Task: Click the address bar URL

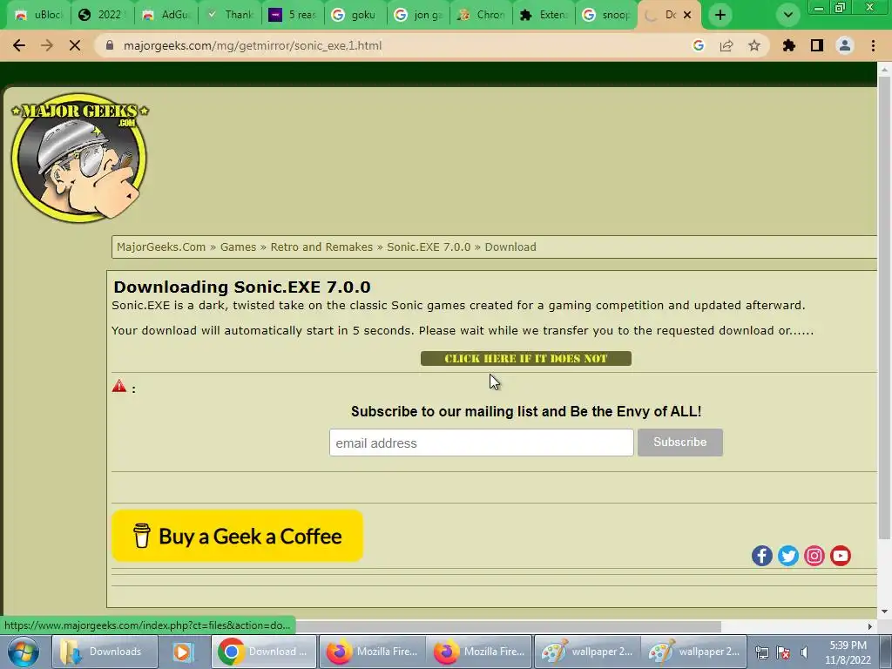Action: [x=253, y=45]
